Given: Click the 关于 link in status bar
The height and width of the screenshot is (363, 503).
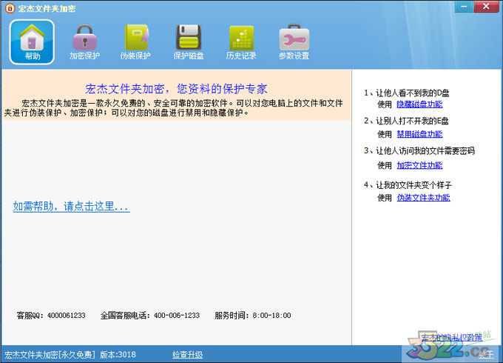Looking at the screenshot, I should [486, 355].
